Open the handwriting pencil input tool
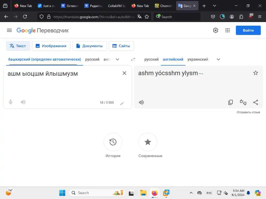 tap(122, 103)
